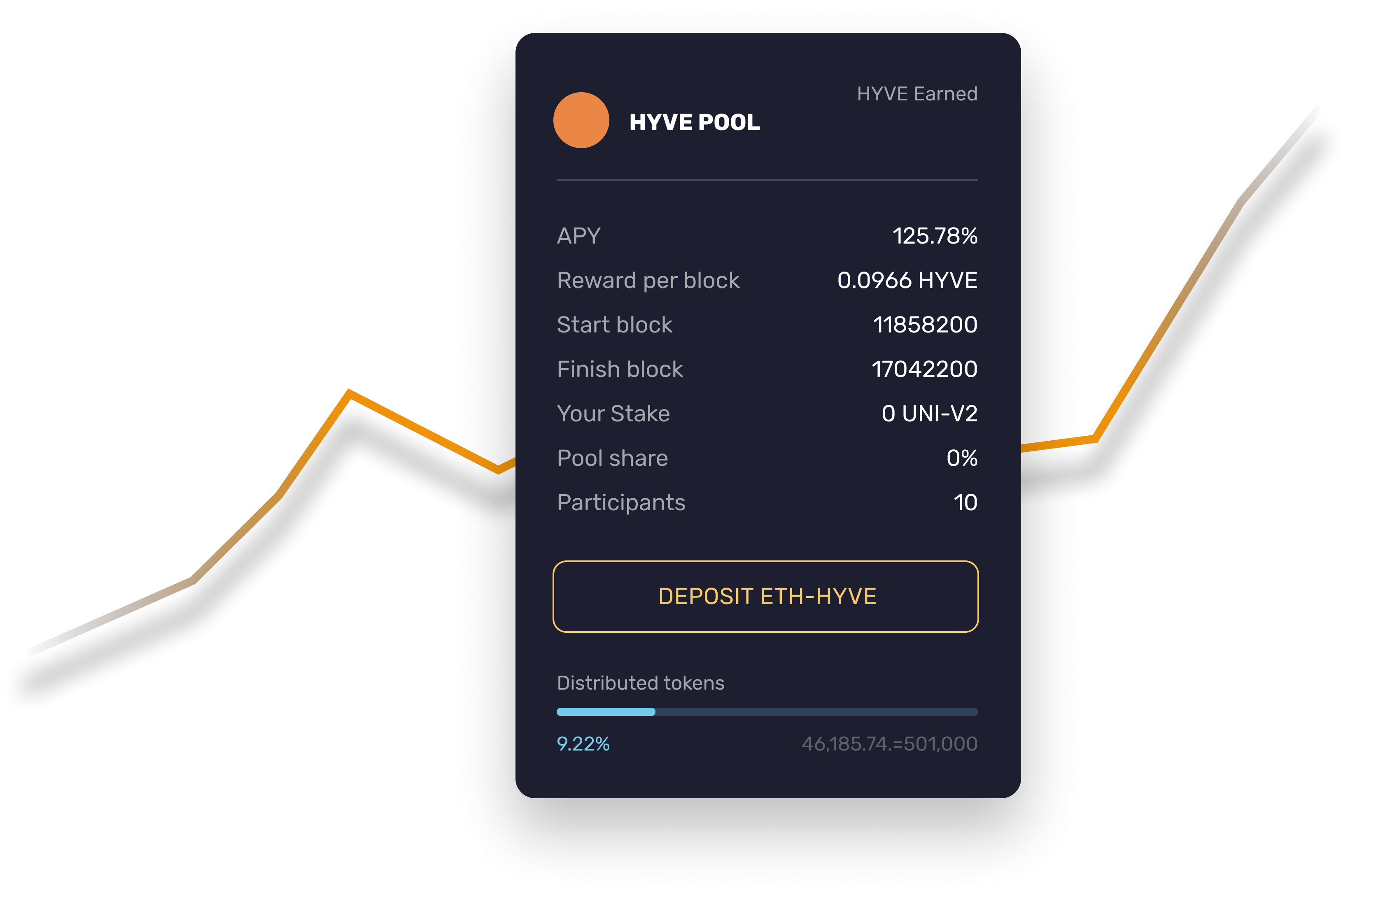Image resolution: width=1383 pixels, height=897 pixels.
Task: Select the Reward per block value 0.0966 HYVE
Action: click(x=907, y=281)
